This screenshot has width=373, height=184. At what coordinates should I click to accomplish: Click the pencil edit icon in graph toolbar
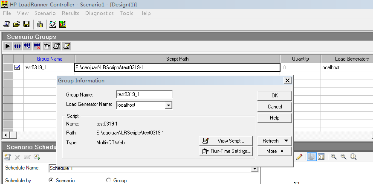tap(300, 157)
